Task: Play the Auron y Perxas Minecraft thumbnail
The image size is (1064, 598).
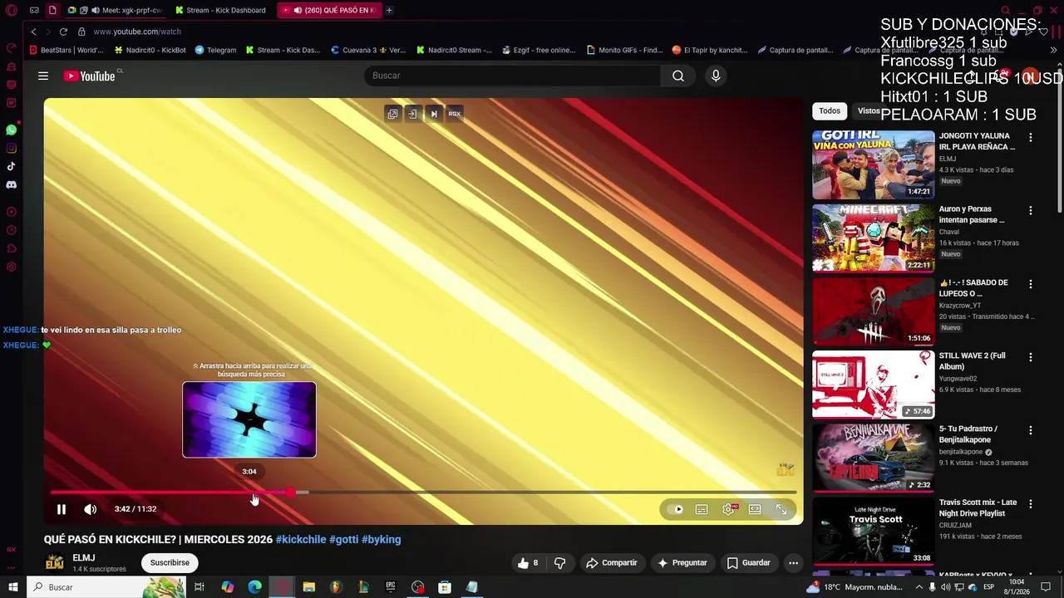Action: tap(873, 238)
